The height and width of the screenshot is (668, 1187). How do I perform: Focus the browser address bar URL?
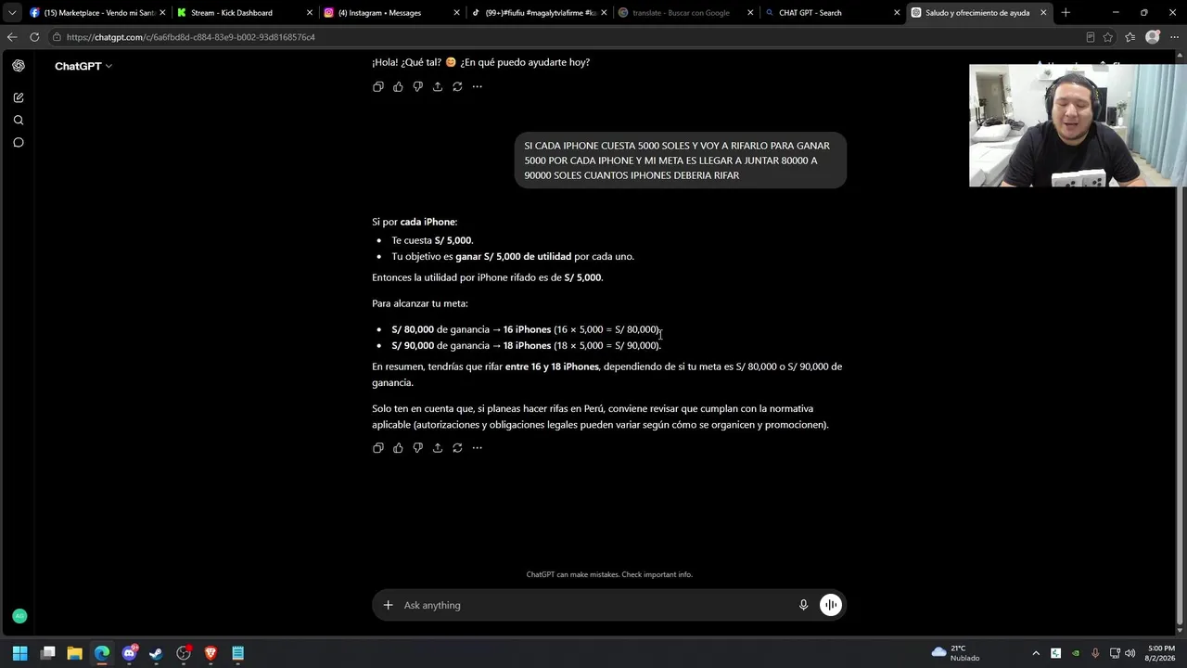191,37
